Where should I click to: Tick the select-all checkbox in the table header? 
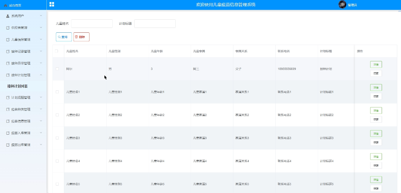(x=57, y=51)
